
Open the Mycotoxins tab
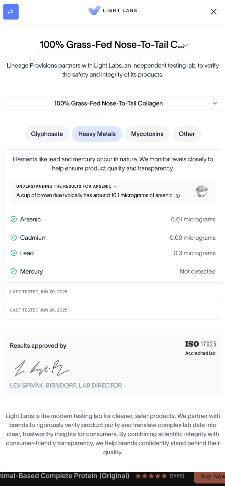tap(147, 134)
